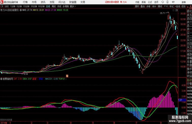Open the 资讯 menu
The height and width of the screenshot is (124, 192).
coord(43,2)
